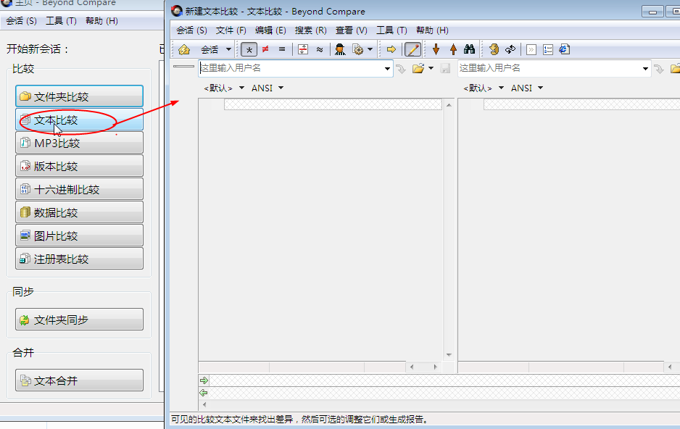Image resolution: width=680 pixels, height=429 pixels.
Task: Toggle edit mode with the pencil button
Action: point(412,49)
